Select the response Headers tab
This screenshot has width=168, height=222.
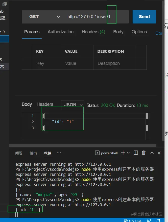(x=45, y=104)
